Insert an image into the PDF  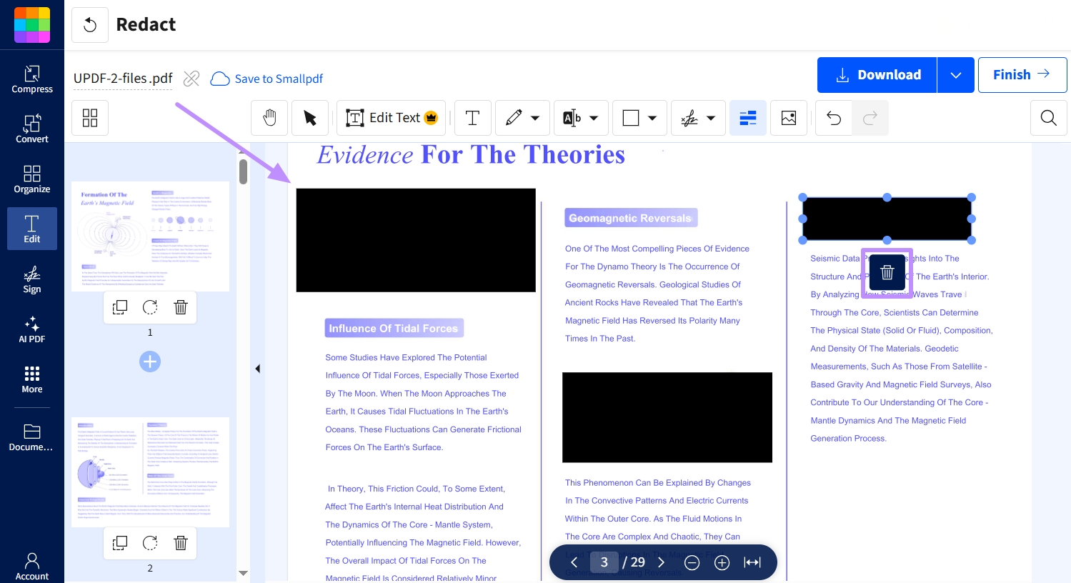[x=788, y=117]
